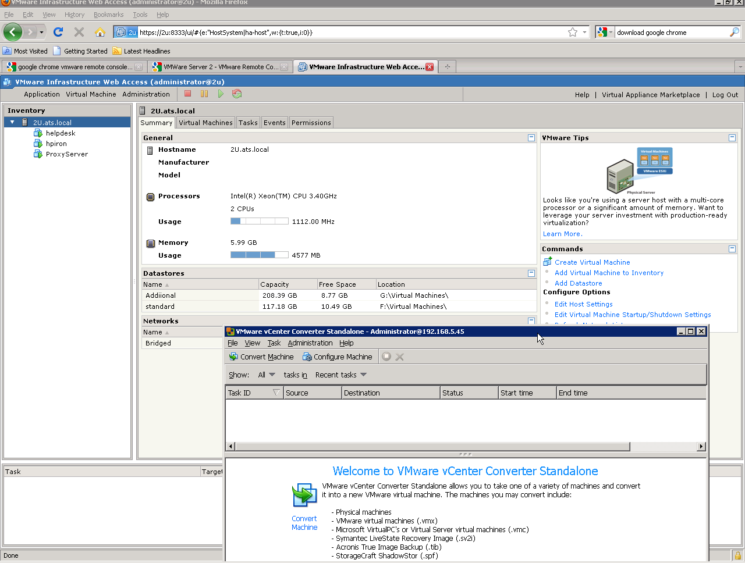
Task: Switch to the Events tab
Action: (275, 123)
